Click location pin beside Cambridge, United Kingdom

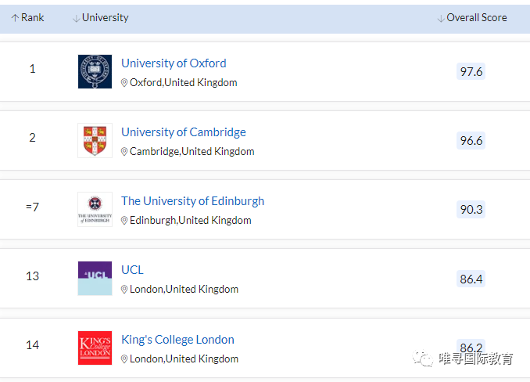coord(124,152)
